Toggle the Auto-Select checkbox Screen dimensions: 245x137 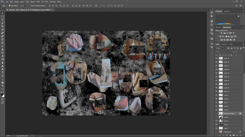(10, 6)
